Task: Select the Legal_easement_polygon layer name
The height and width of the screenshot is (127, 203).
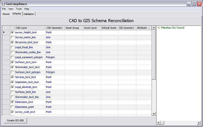Action: (29, 57)
